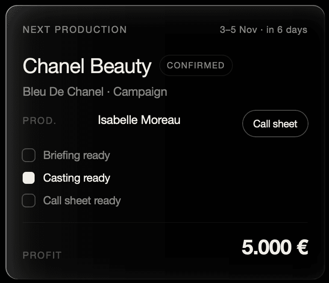Open the Chanel Beauty production title
The image size is (329, 283).
click(87, 66)
